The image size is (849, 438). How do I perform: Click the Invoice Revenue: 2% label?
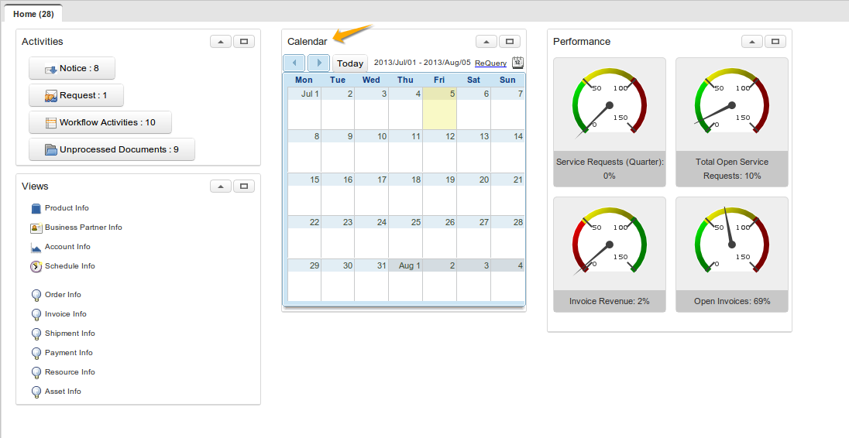point(610,301)
